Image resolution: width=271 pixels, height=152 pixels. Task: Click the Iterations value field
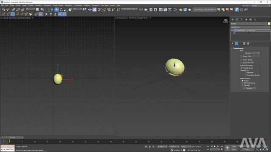click(x=255, y=53)
